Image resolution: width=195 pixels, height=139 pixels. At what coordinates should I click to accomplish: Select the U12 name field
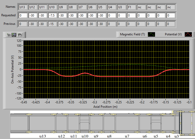point(33,7)
